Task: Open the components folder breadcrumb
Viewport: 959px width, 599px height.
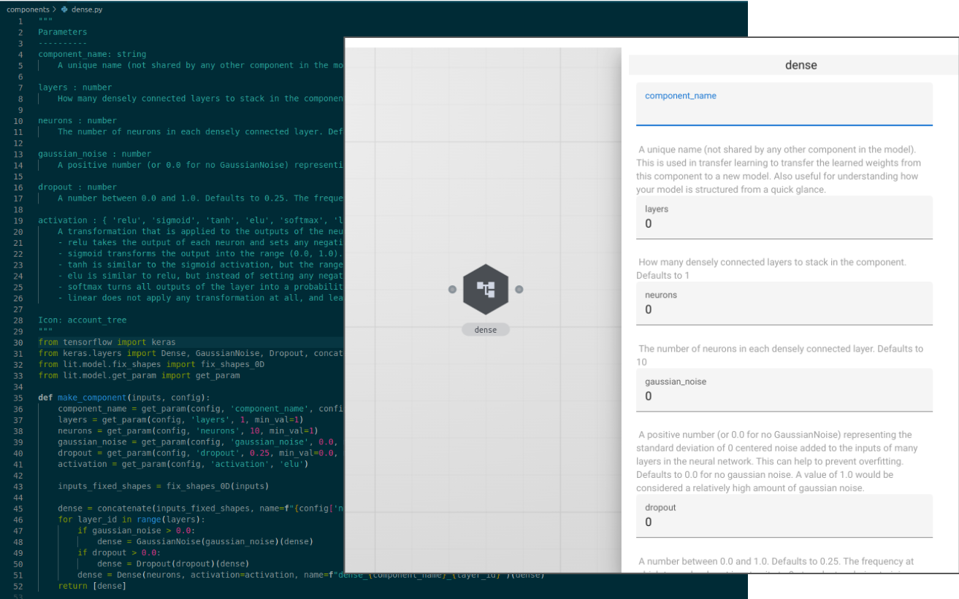Action: (x=28, y=9)
